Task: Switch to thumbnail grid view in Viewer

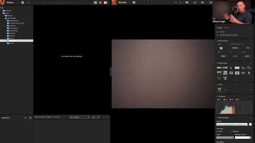Action: pyautogui.click(x=96, y=3)
